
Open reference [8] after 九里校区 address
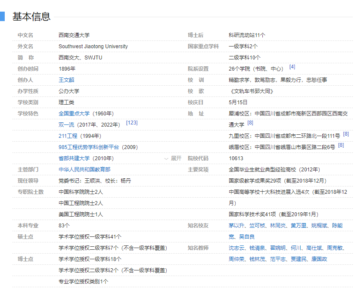coord(346,134)
